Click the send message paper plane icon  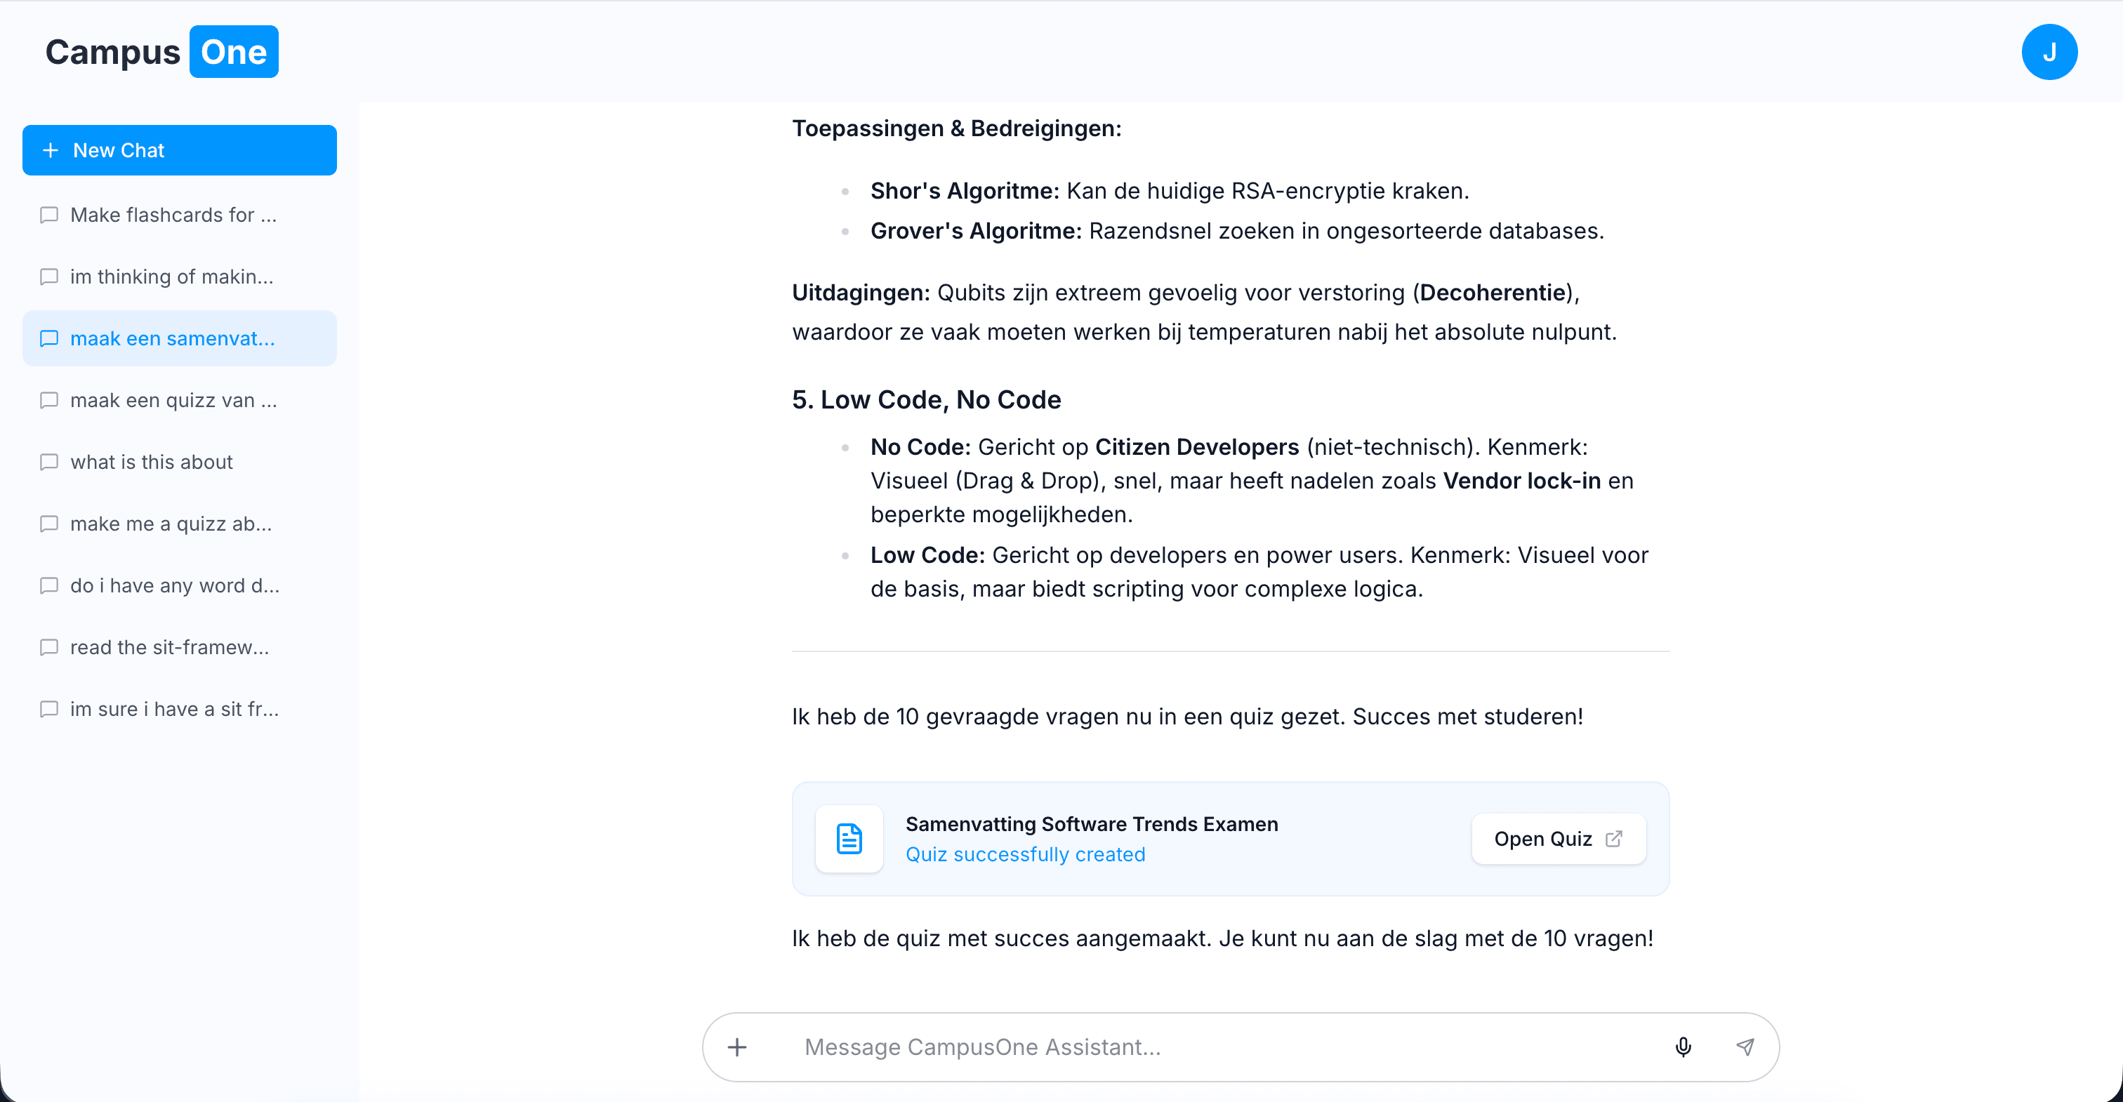(x=1745, y=1047)
